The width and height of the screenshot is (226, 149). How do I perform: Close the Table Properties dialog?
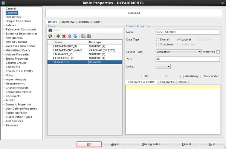point(222,3)
